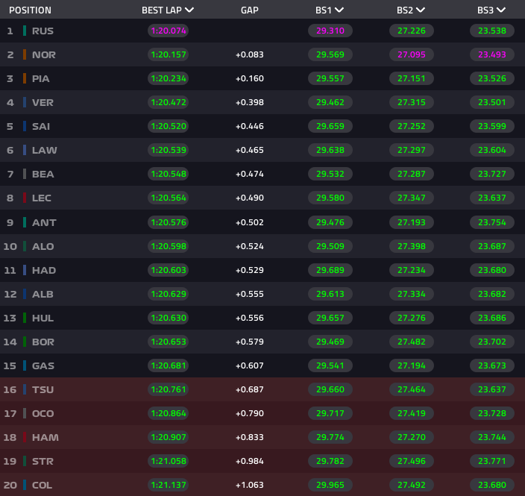
Task: Click the GAS BS2 time 27.194
Action: click(x=410, y=365)
